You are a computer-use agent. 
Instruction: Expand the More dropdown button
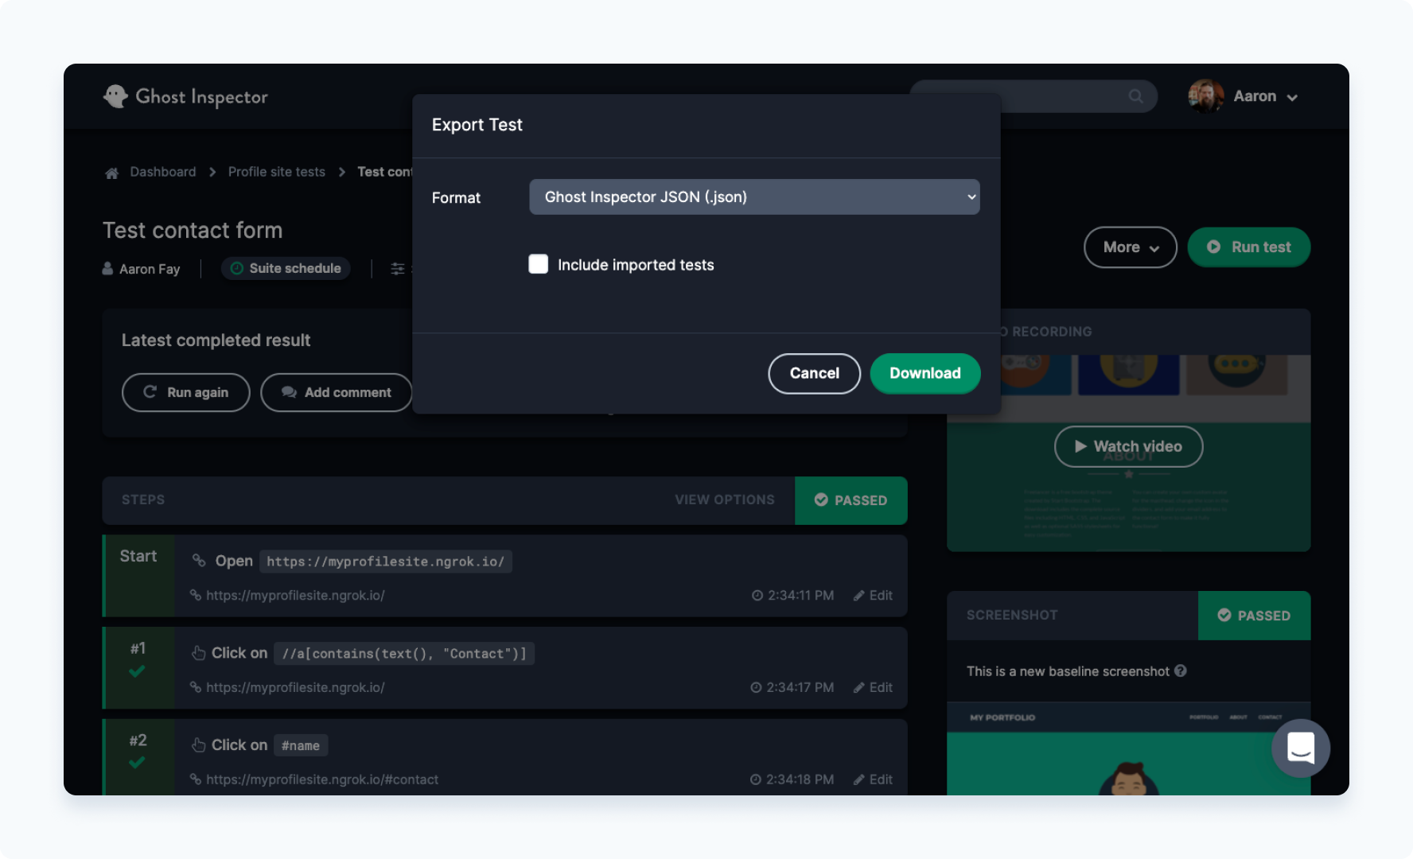1131,247
